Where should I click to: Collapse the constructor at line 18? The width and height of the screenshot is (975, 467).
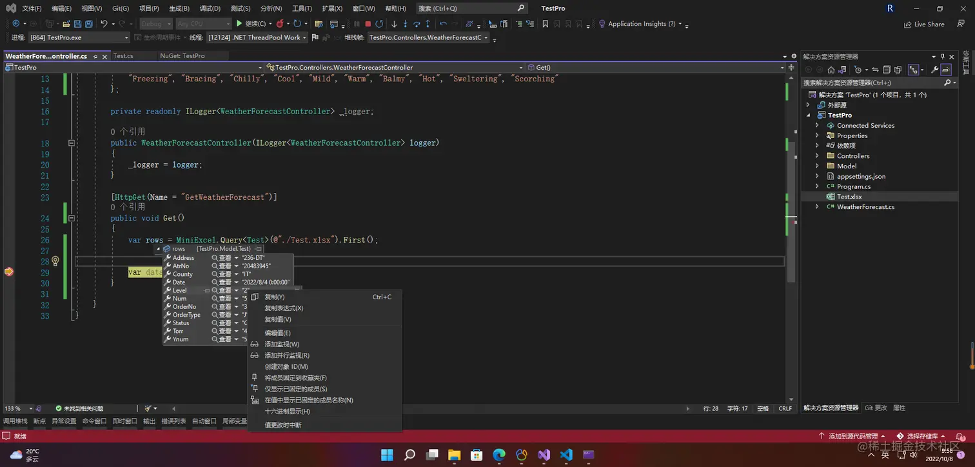pyautogui.click(x=72, y=143)
